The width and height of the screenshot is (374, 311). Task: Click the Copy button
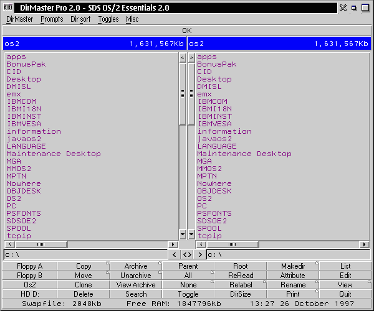(84, 266)
